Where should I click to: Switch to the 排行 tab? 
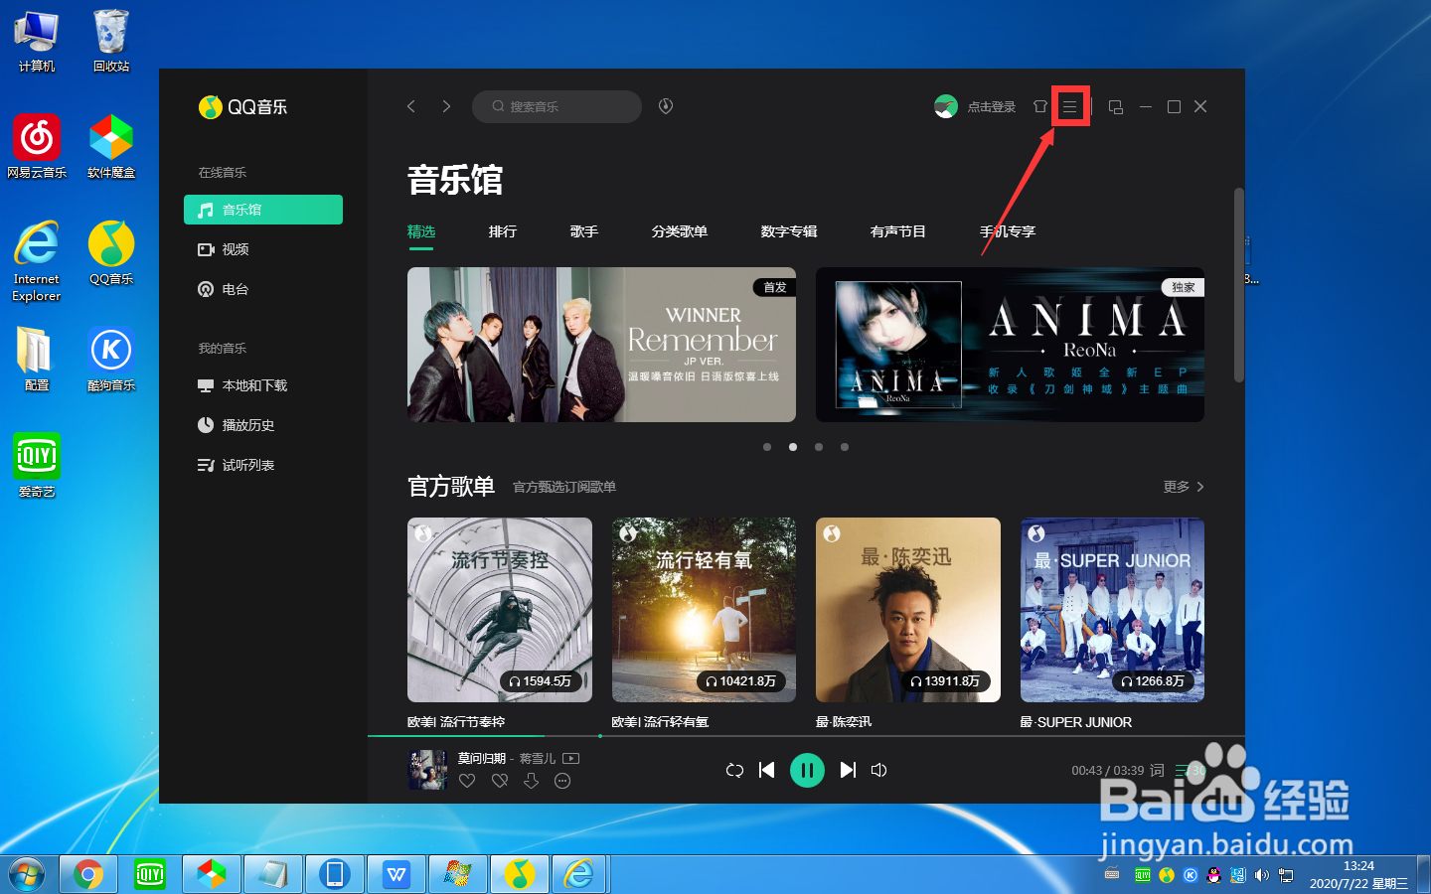click(x=503, y=231)
